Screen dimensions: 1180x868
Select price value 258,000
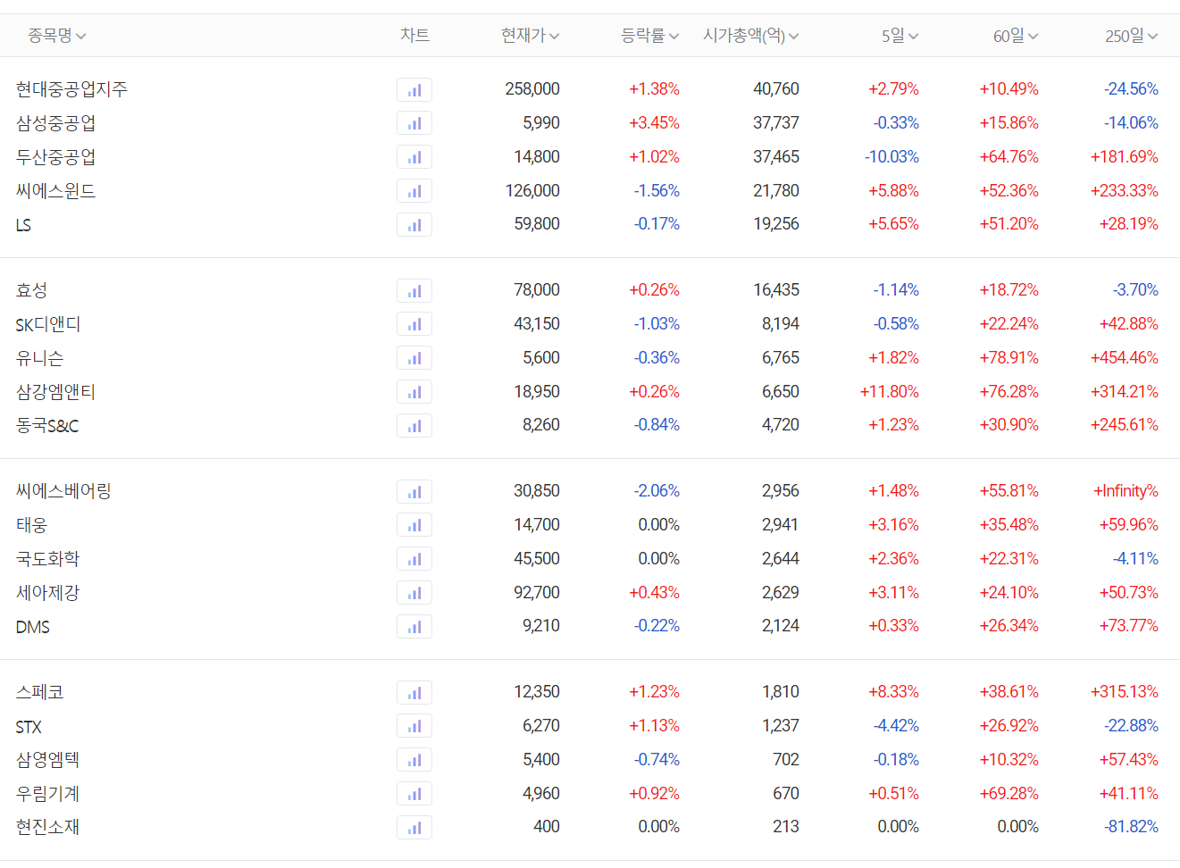(x=532, y=89)
